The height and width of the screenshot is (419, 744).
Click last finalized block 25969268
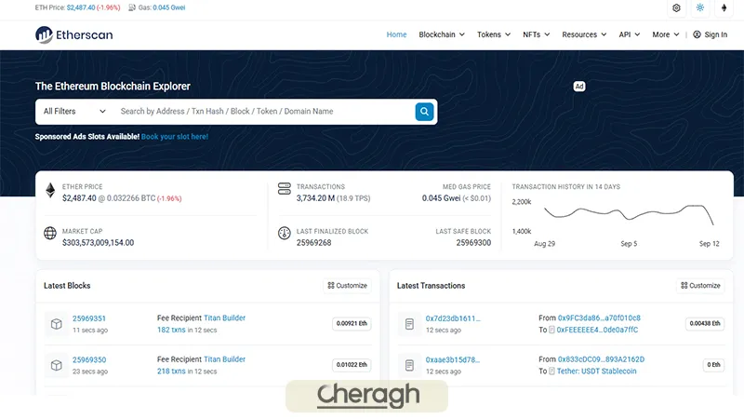pos(313,243)
